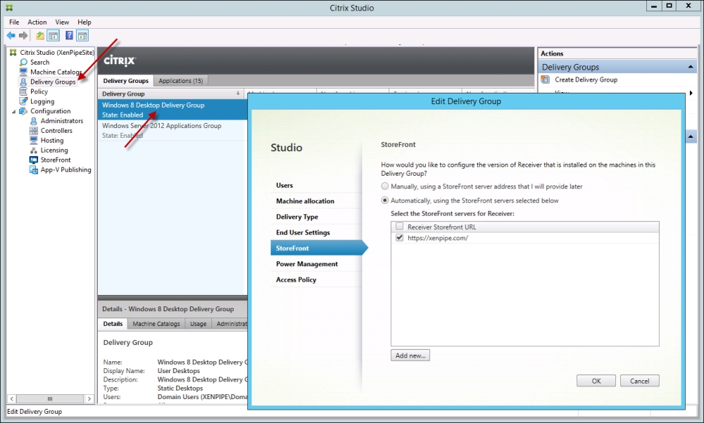Click the Add new... button
This screenshot has height=423, width=704.
coord(410,356)
